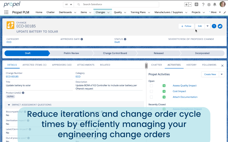228x142 pixels.
Task: Click the Attach Documentation task icon
Action: tap(164, 97)
